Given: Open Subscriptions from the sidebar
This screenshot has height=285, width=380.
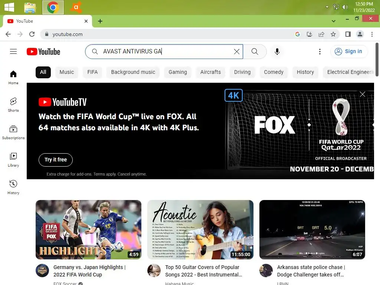Looking at the screenshot, I should click(13, 132).
